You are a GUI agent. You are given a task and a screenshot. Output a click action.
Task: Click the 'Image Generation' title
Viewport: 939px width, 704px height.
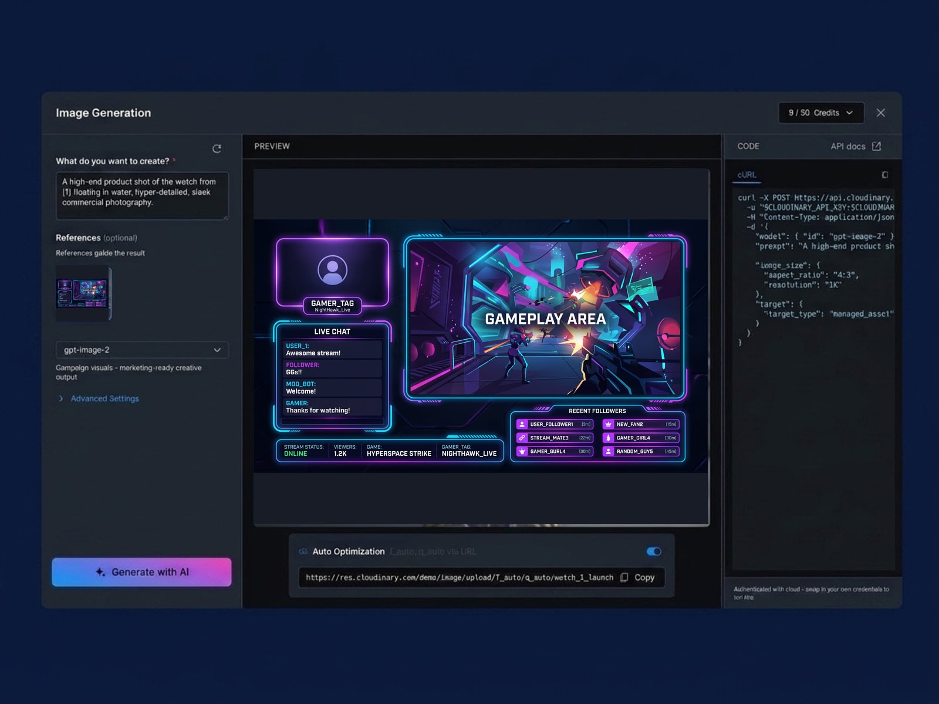tap(103, 113)
